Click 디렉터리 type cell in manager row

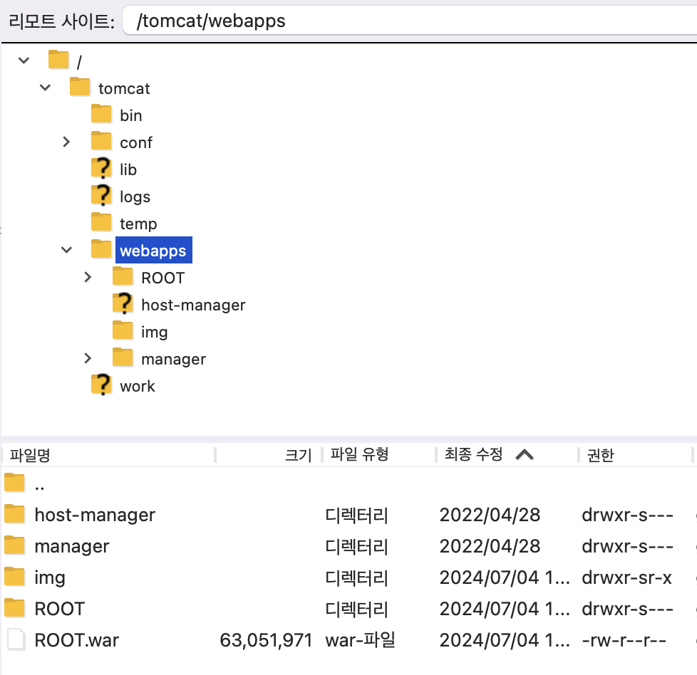click(356, 547)
